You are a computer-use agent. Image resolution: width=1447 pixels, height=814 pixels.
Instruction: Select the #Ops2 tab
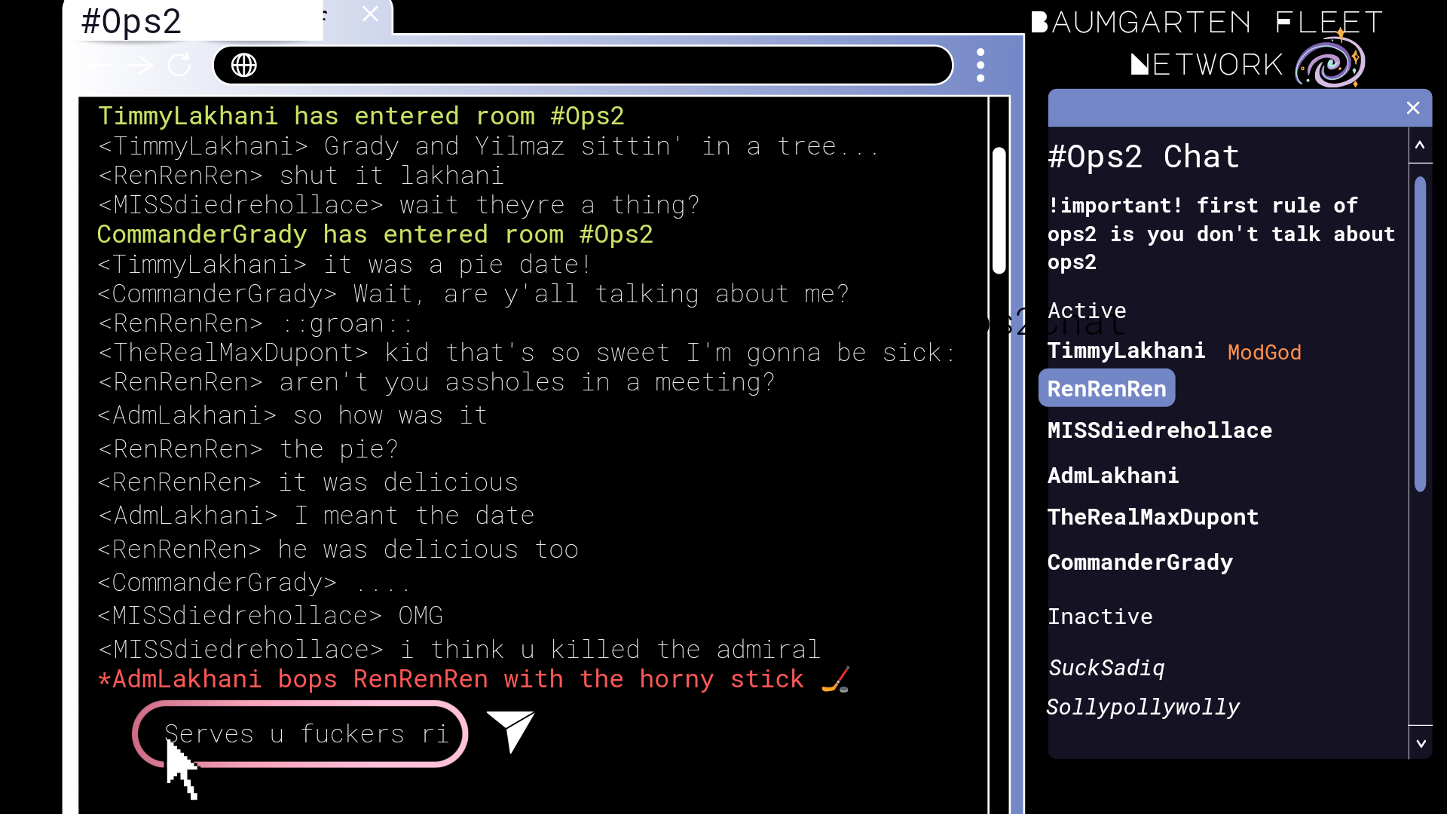tap(132, 21)
